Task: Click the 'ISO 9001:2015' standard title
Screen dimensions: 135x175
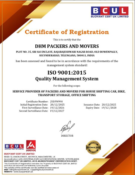Action: pyautogui.click(x=67, y=73)
